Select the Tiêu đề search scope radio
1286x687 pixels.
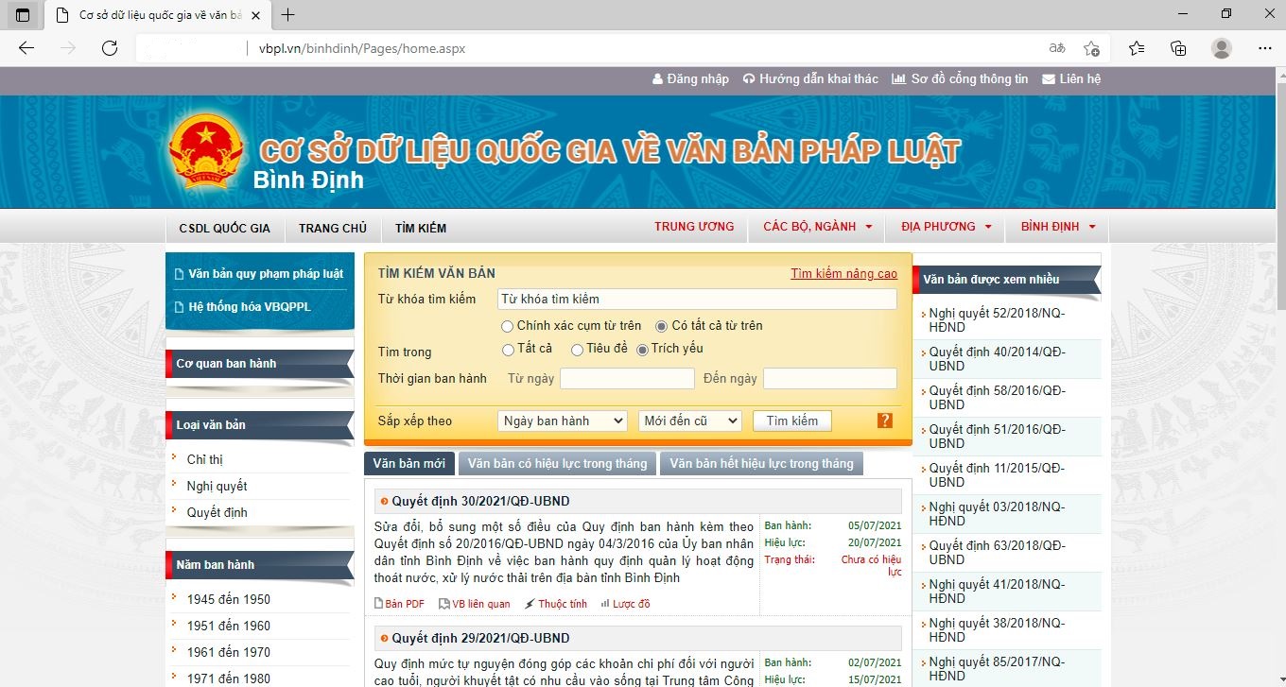577,350
